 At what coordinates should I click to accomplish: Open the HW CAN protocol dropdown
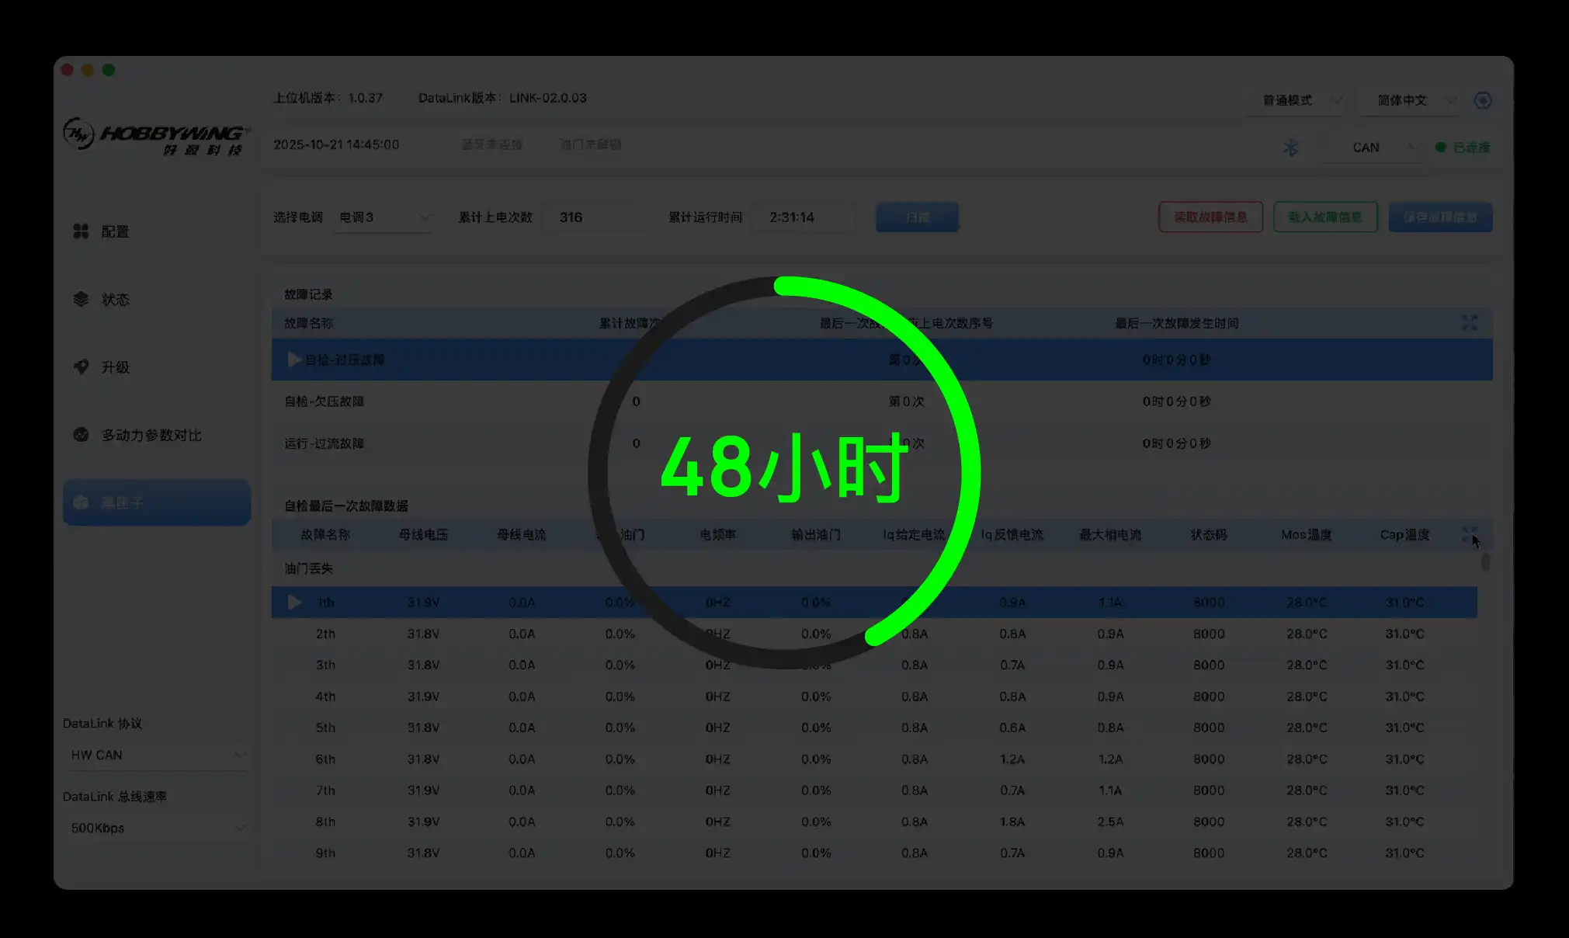pyautogui.click(x=156, y=755)
